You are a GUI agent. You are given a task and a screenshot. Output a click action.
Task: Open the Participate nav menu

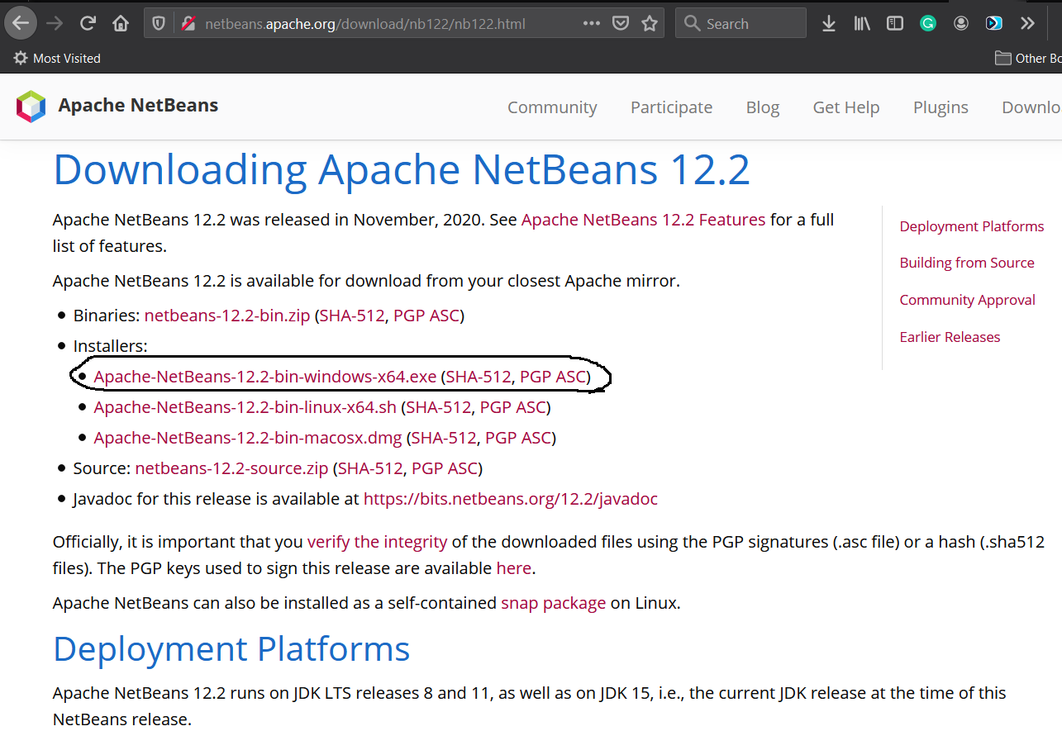pos(671,107)
